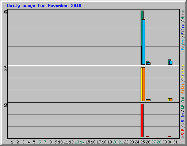Screen dimensions: 187x146
Task: Click day label 4 on the x-axis
Action: point(28,142)
